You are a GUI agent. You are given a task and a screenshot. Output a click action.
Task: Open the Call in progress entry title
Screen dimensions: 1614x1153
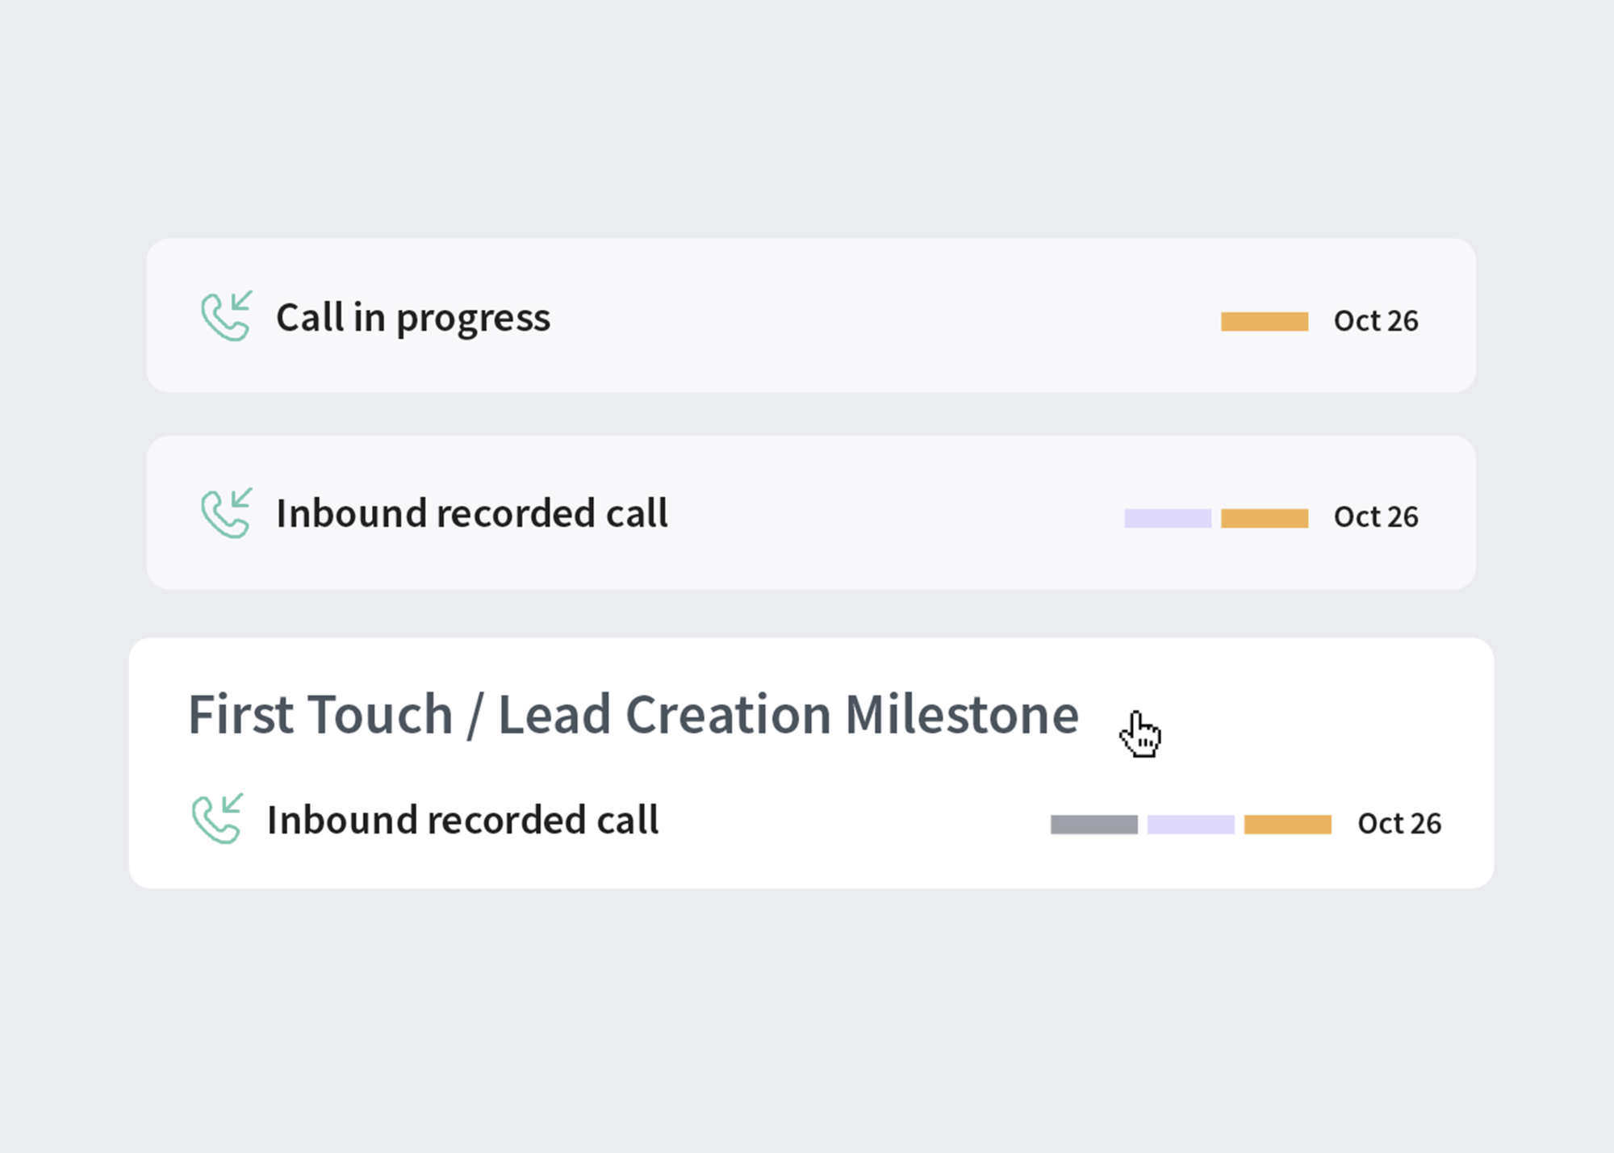pyautogui.click(x=413, y=318)
